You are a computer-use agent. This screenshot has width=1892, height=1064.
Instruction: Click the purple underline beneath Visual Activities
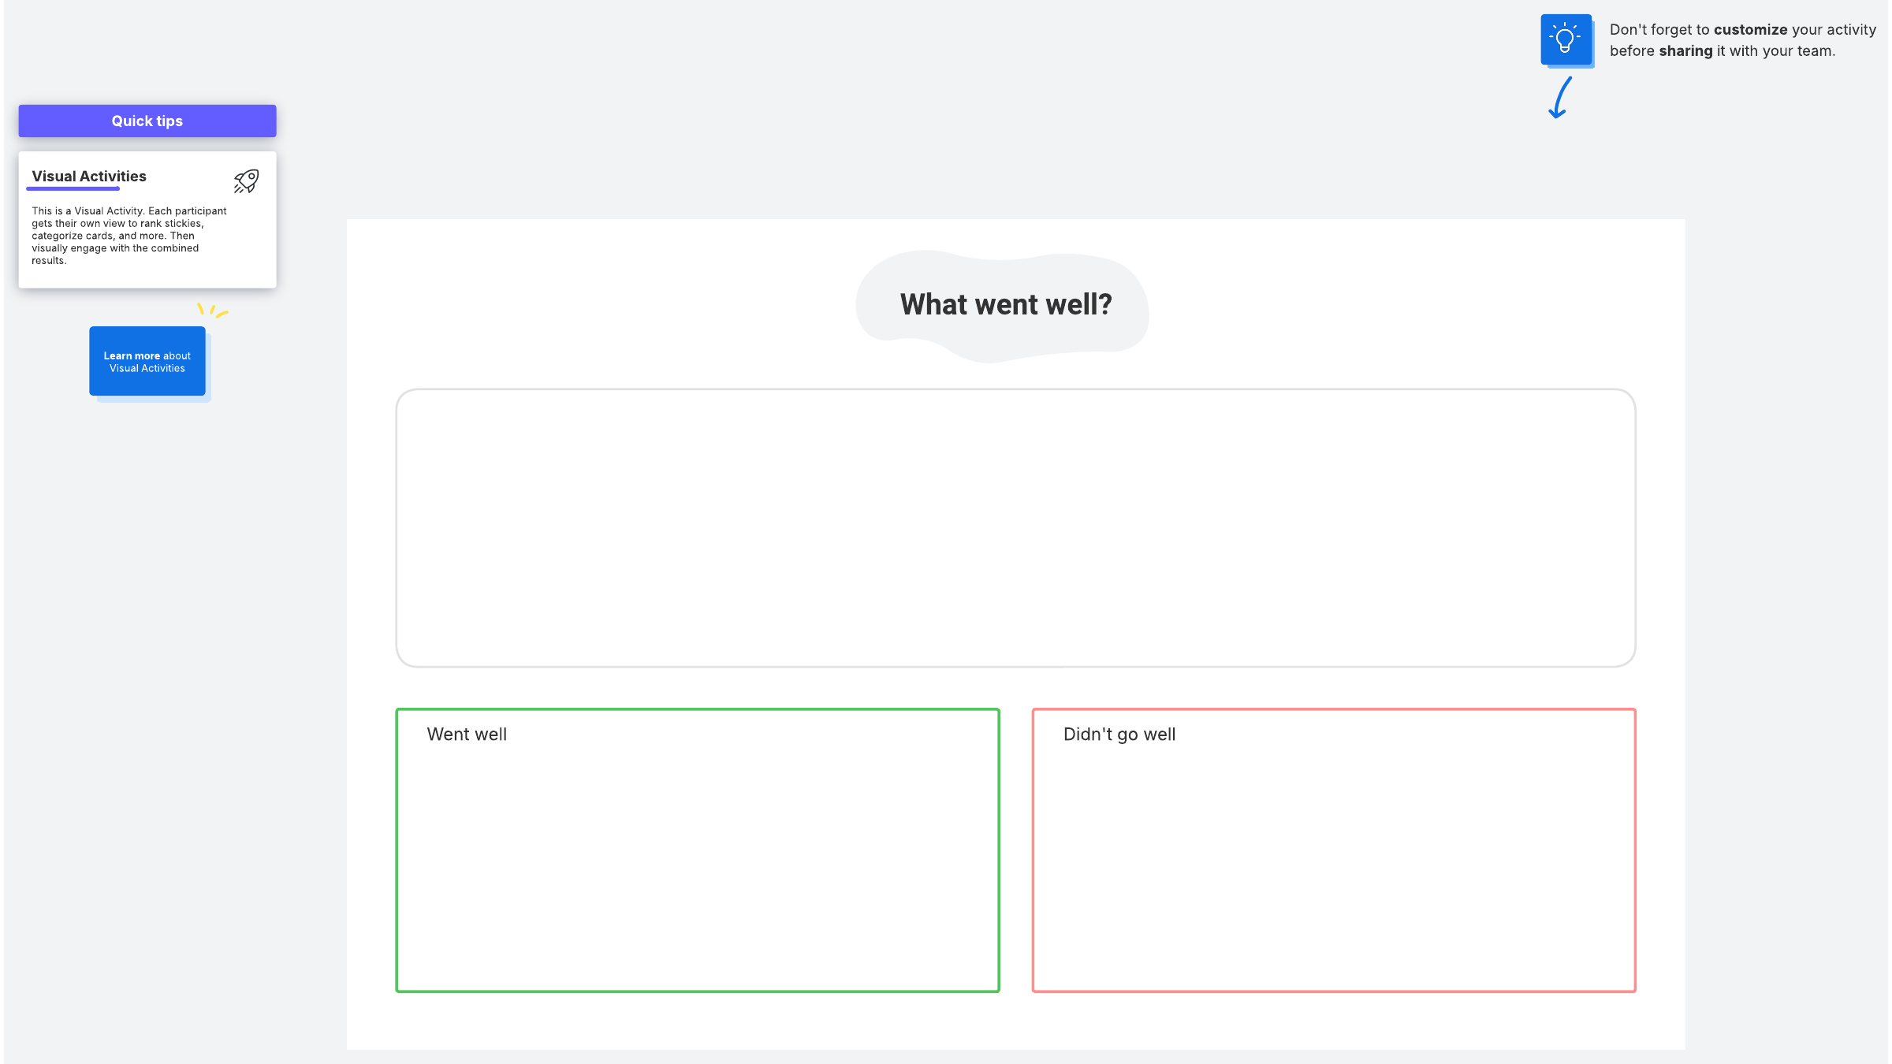click(x=73, y=189)
